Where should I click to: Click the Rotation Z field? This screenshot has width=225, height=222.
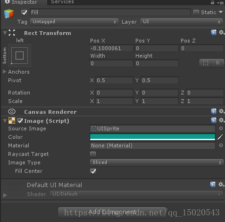pyautogui.click(x=205, y=93)
